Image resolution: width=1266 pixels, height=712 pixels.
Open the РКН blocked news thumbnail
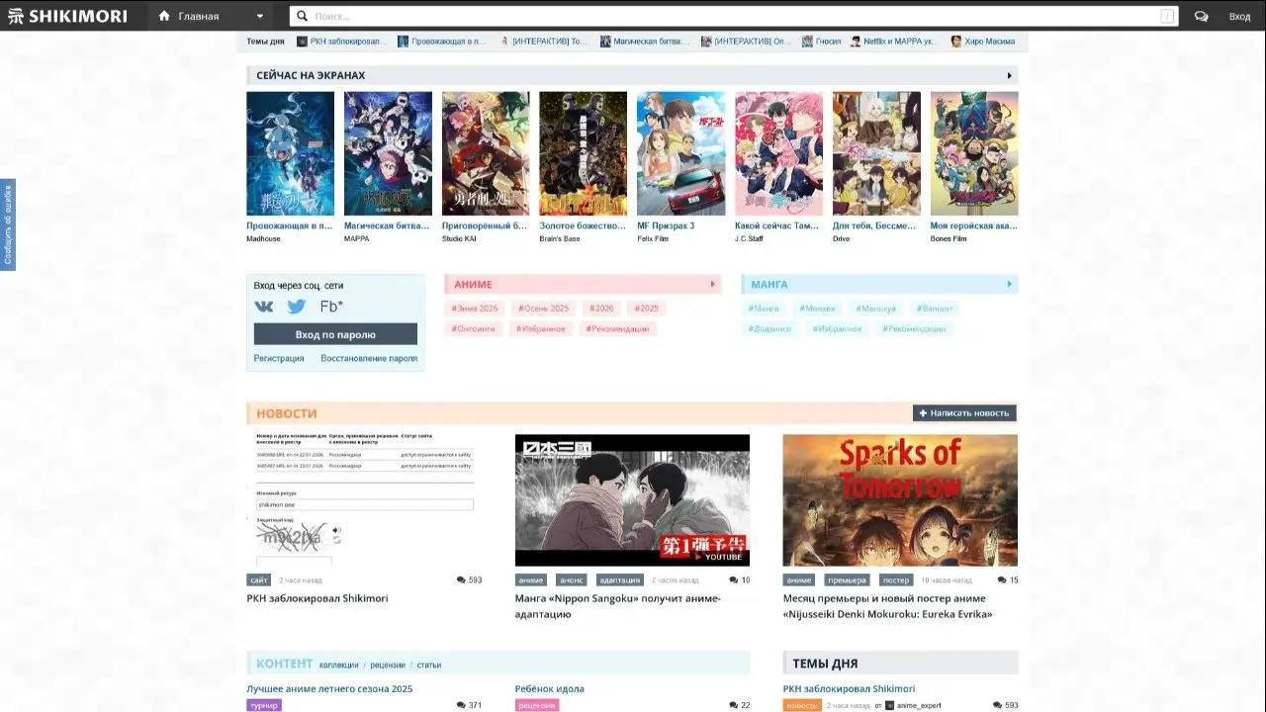pos(364,500)
